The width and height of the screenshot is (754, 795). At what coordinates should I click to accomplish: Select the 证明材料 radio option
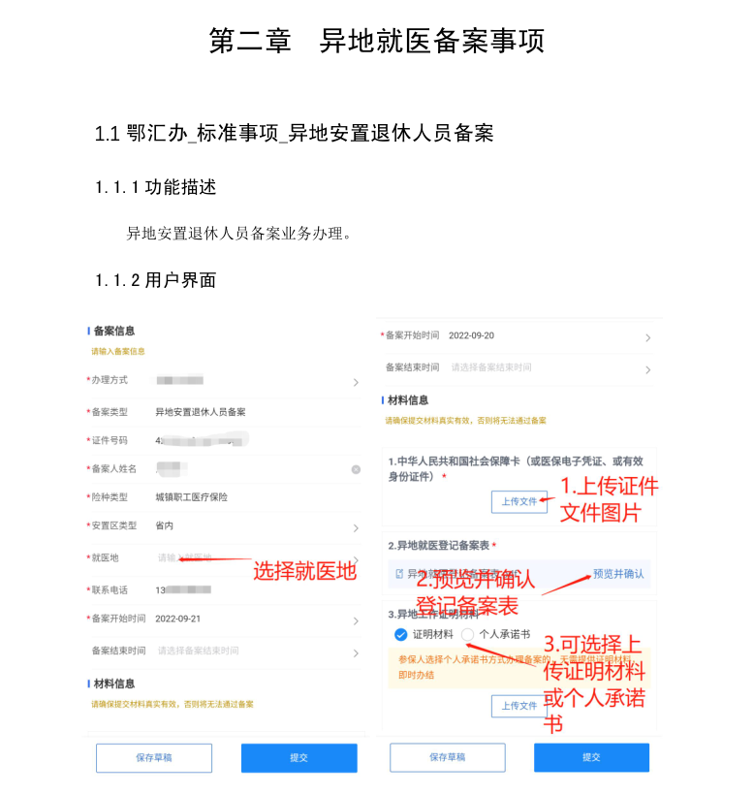click(x=401, y=634)
